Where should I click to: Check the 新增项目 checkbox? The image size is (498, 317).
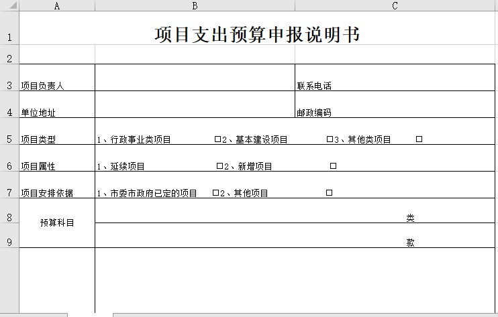(333, 166)
